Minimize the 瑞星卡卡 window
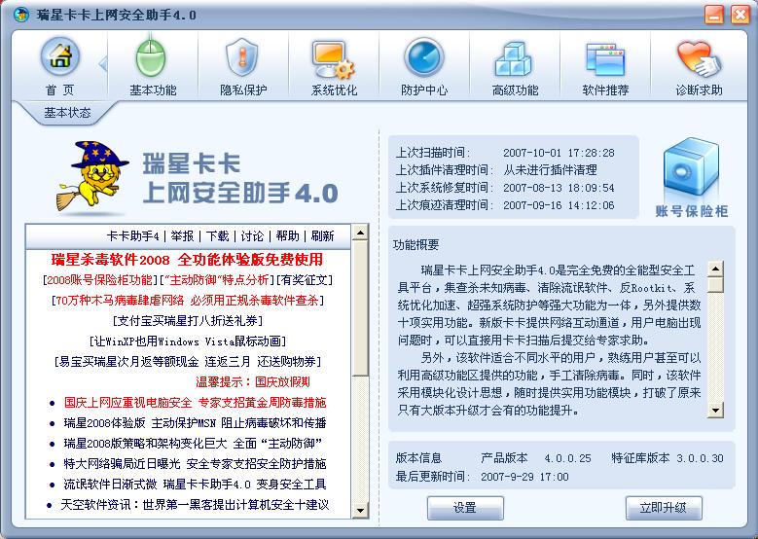Viewport: 758px width, 539px height. (x=713, y=15)
